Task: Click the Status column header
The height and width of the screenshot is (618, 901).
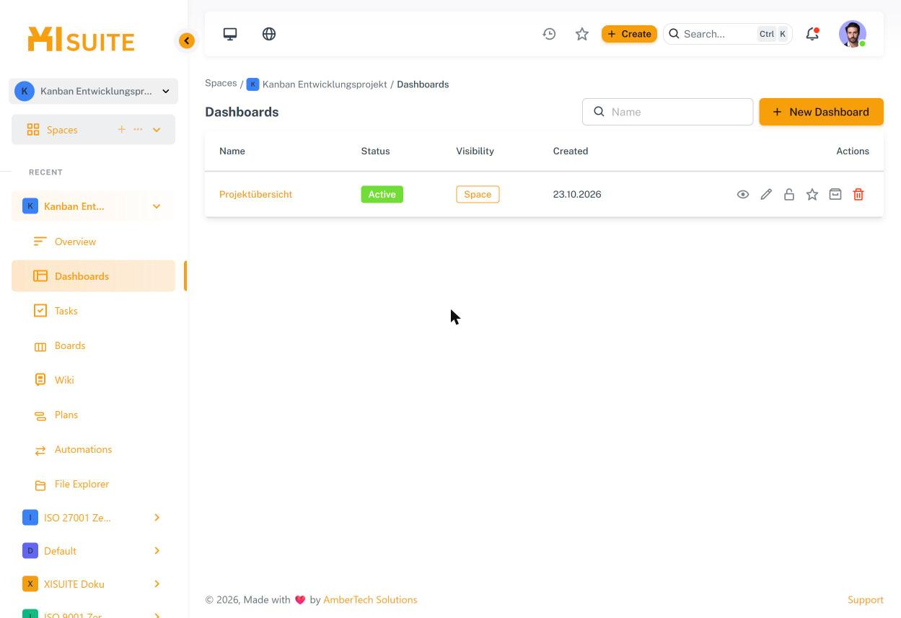Action: click(375, 151)
